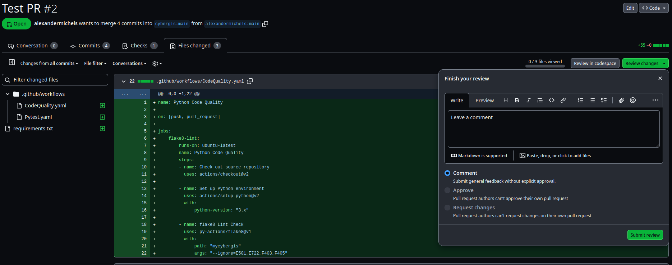Open CodeQuality.yaml in file tree
The image size is (672, 265).
point(45,106)
